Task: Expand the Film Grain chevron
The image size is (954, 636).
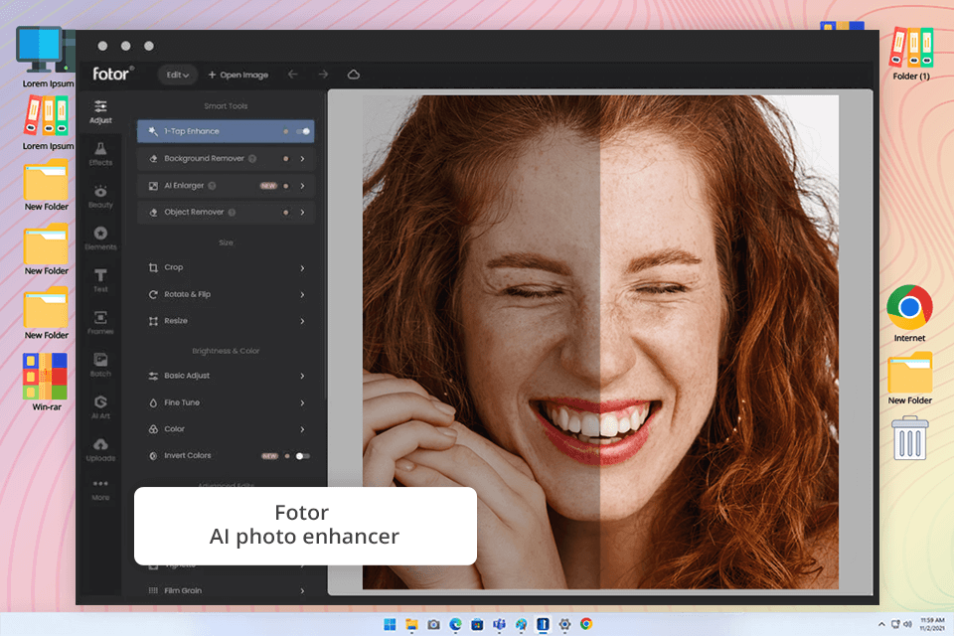Action: pos(302,591)
